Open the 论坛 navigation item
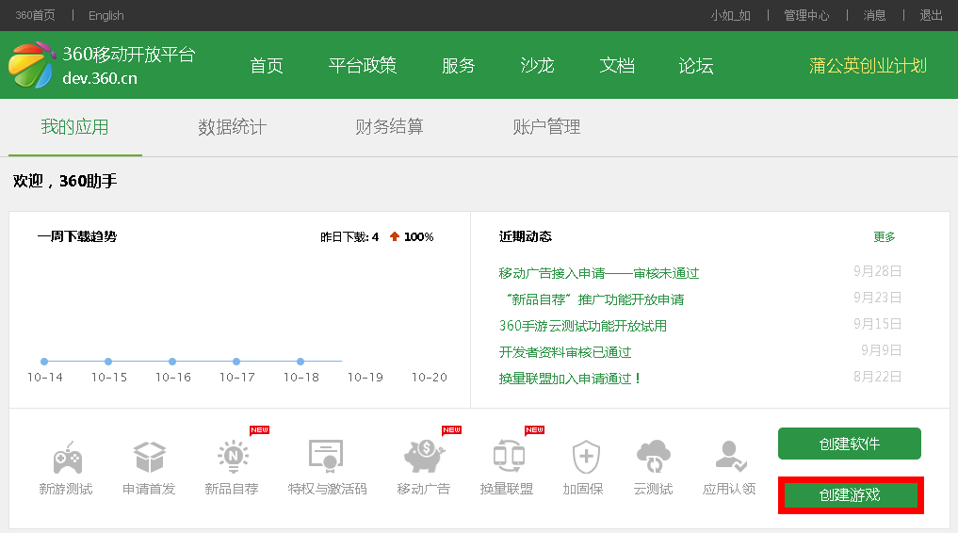The image size is (958, 533). pyautogui.click(x=696, y=65)
